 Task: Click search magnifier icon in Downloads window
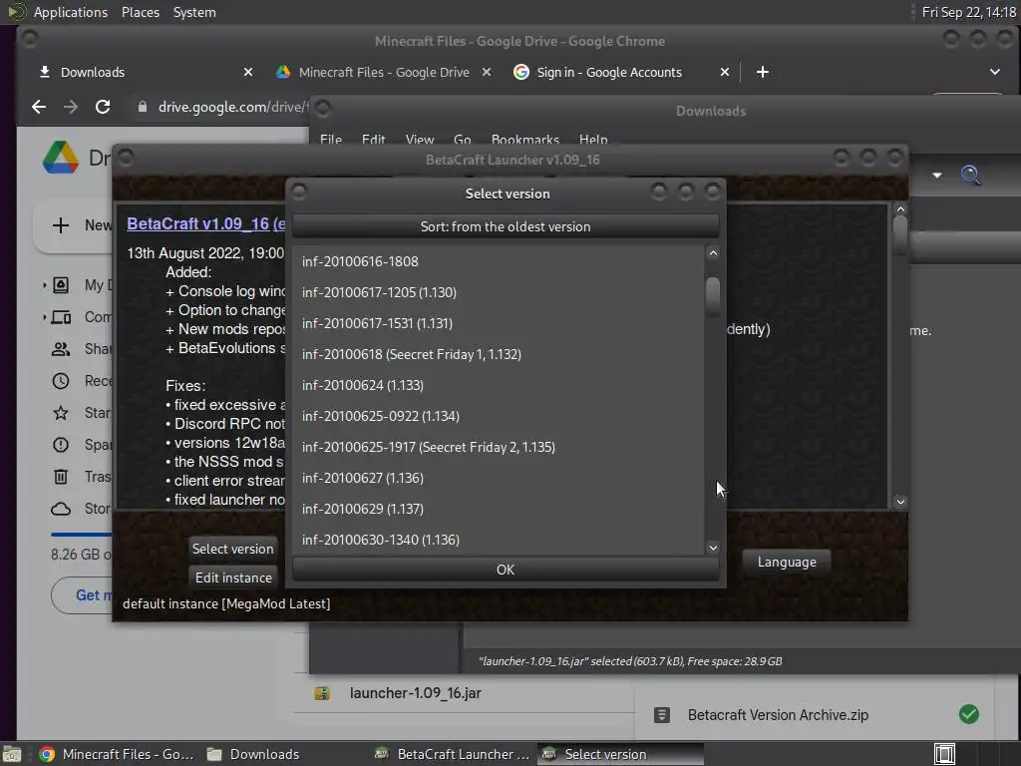tap(970, 175)
